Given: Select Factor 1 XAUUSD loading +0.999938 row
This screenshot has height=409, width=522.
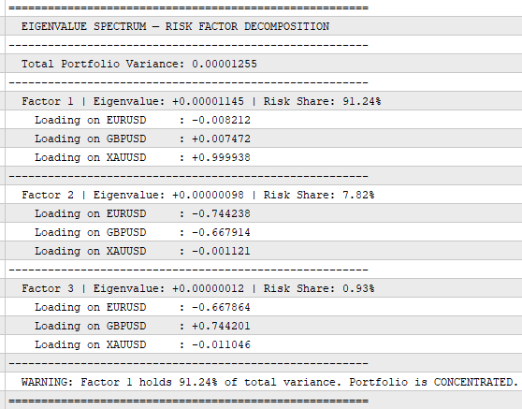Looking at the screenshot, I should (264, 157).
